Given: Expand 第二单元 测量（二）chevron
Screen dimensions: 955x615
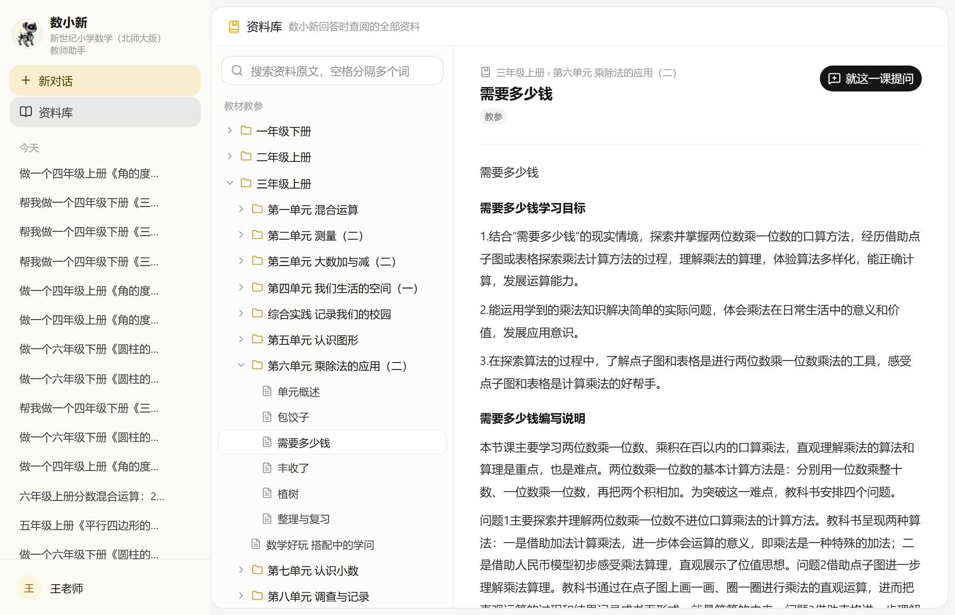Looking at the screenshot, I should [x=241, y=235].
